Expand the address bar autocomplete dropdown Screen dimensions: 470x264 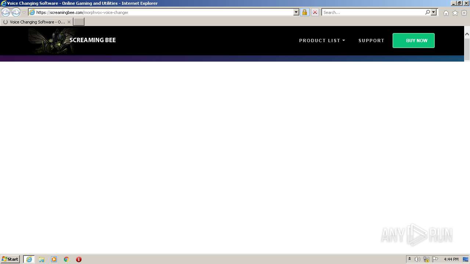[296, 12]
